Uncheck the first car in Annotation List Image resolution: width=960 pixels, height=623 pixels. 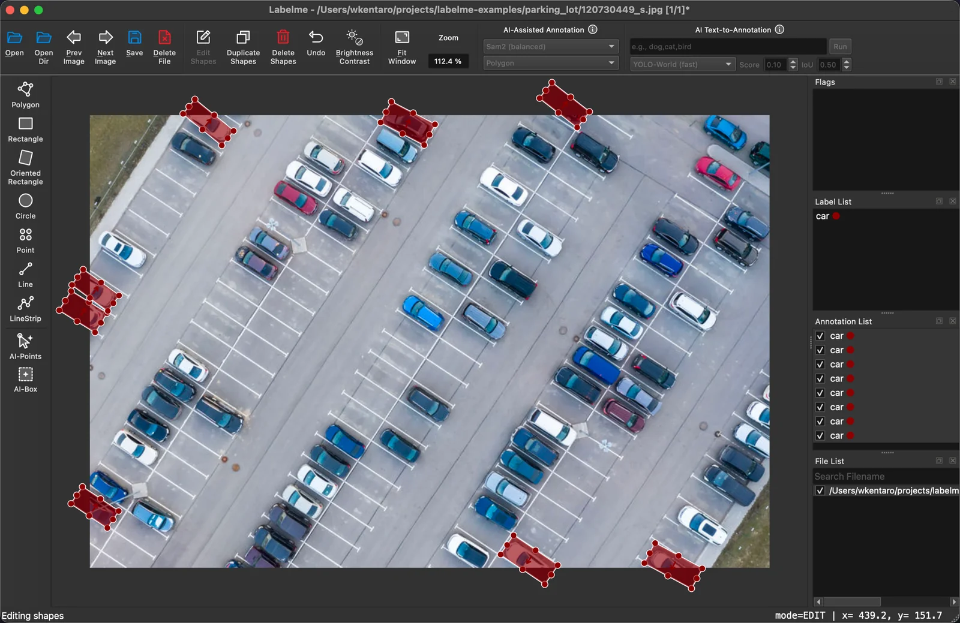pos(820,336)
